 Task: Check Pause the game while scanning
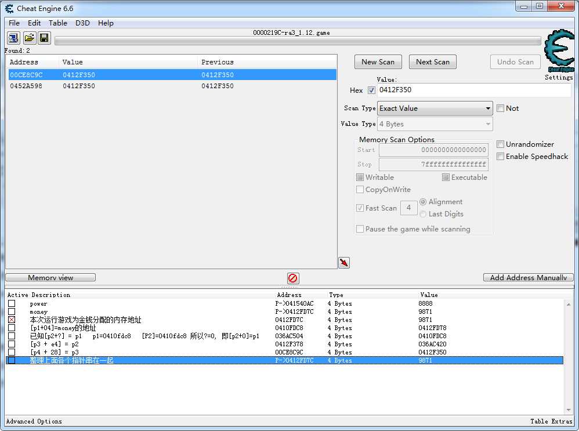(360, 229)
